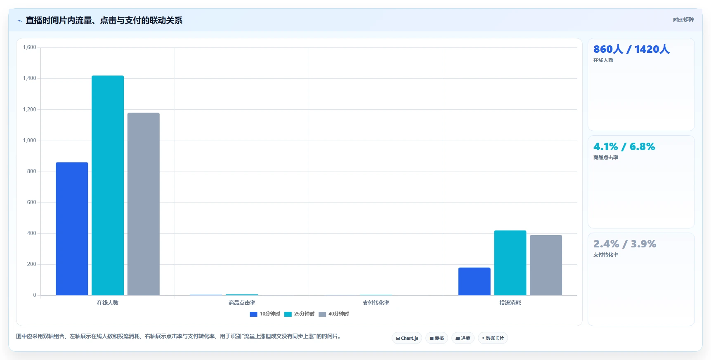Toggle the 10分钟时 legend swatch

tap(253, 314)
